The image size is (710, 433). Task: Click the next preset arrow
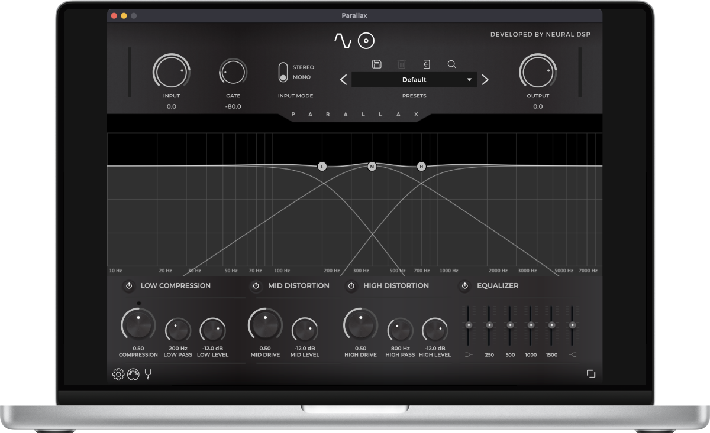tap(485, 79)
